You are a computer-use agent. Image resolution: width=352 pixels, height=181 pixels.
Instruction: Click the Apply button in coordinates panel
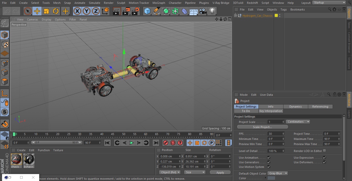[220, 173]
